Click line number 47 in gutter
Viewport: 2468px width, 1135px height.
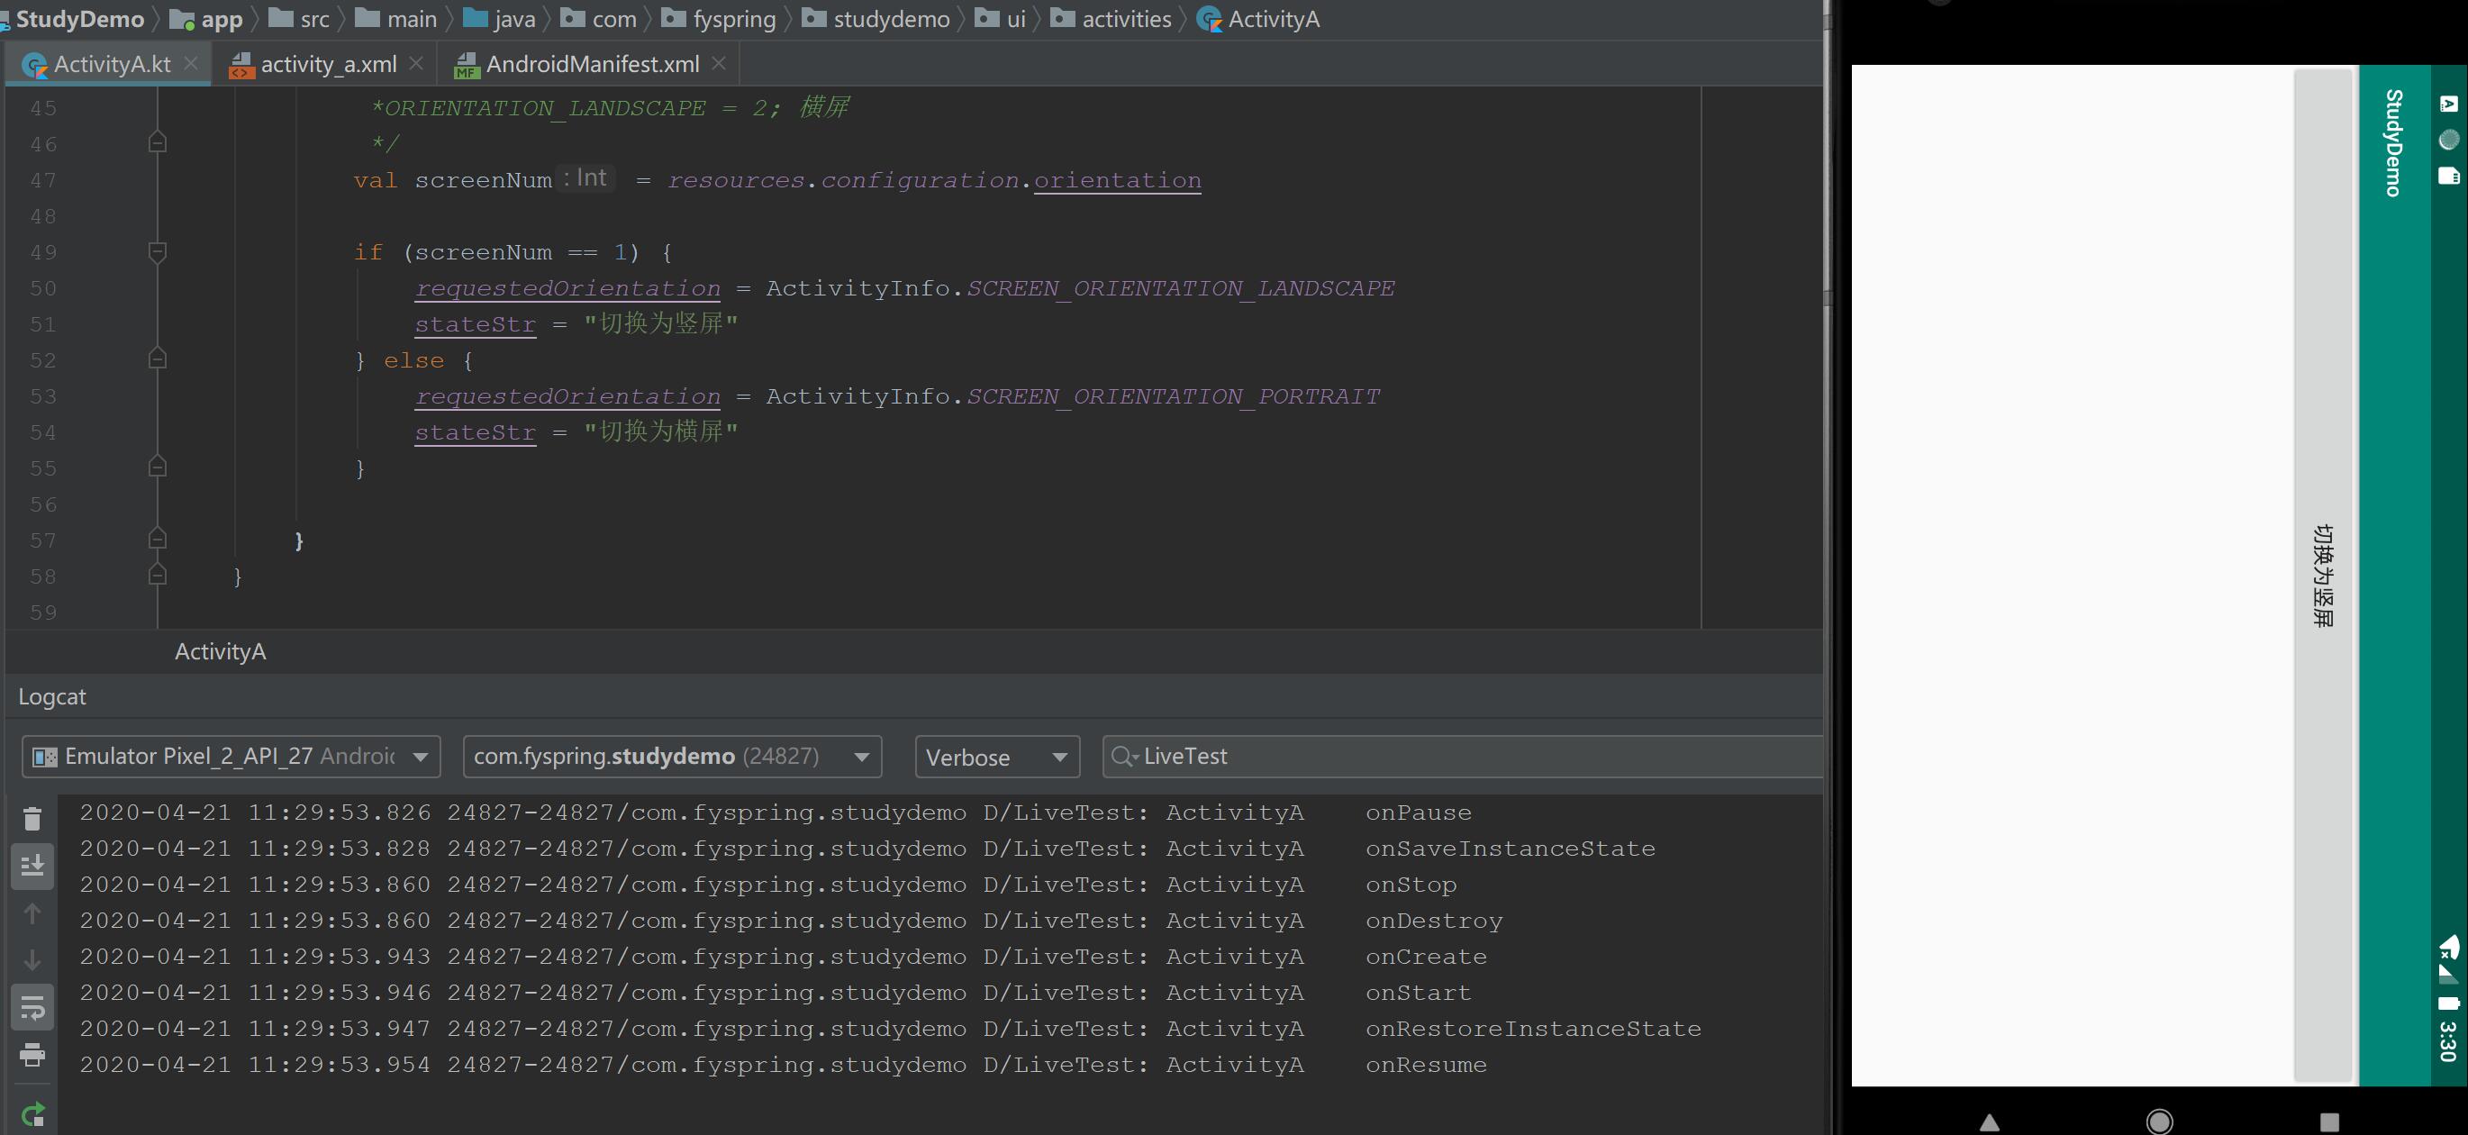pos(43,180)
